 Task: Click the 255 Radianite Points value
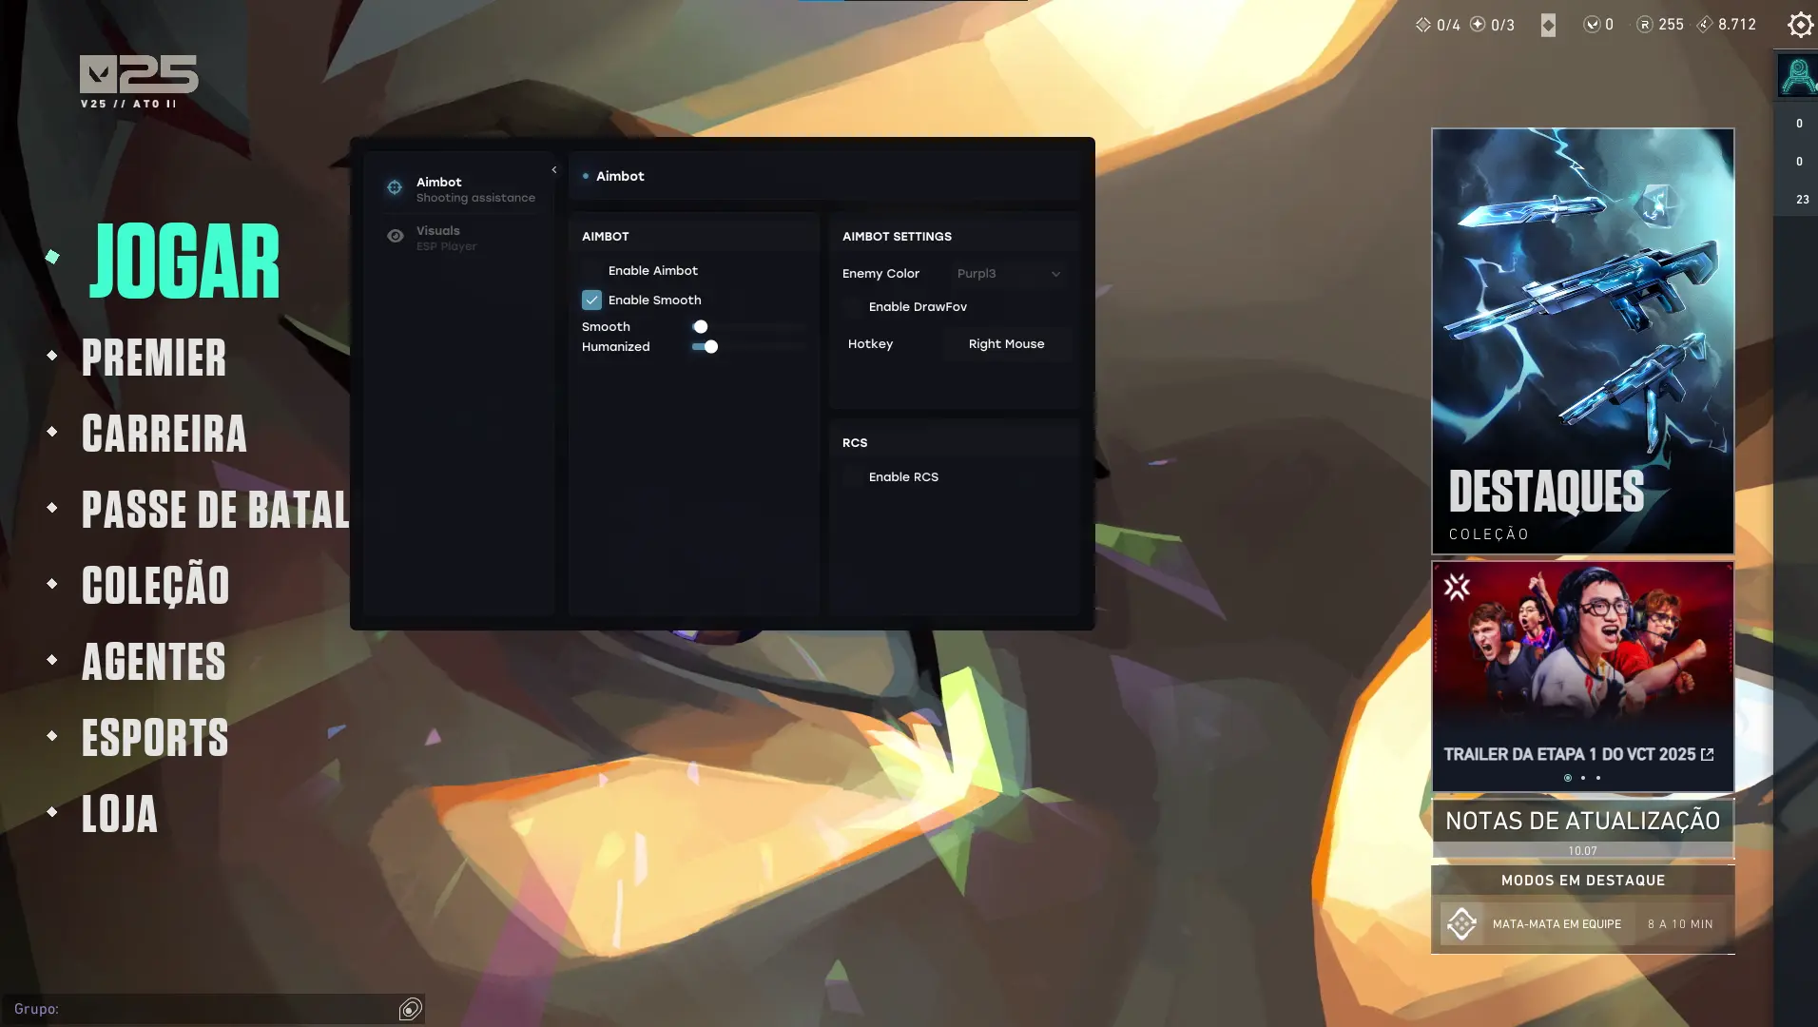pos(1672,25)
